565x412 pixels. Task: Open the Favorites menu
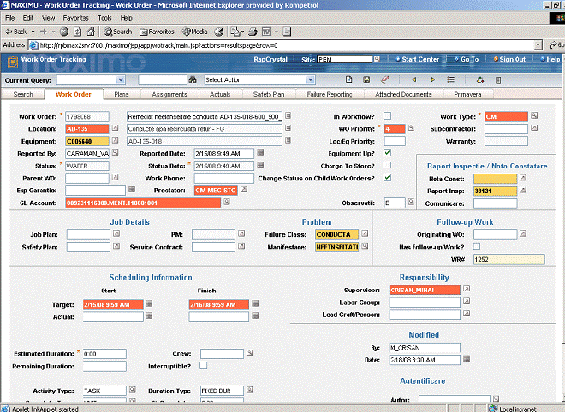(x=75, y=18)
